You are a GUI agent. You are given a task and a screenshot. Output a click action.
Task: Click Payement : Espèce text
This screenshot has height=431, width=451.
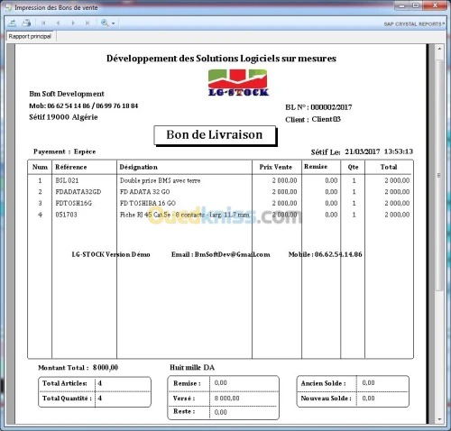tap(64, 151)
